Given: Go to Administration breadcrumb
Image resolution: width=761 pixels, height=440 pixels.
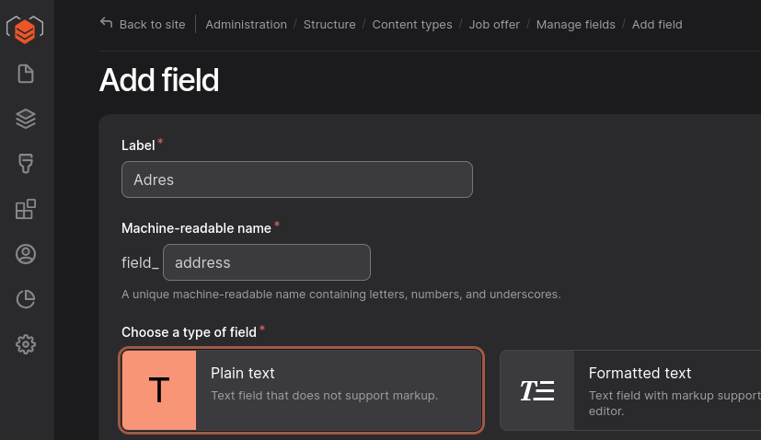Looking at the screenshot, I should (246, 24).
